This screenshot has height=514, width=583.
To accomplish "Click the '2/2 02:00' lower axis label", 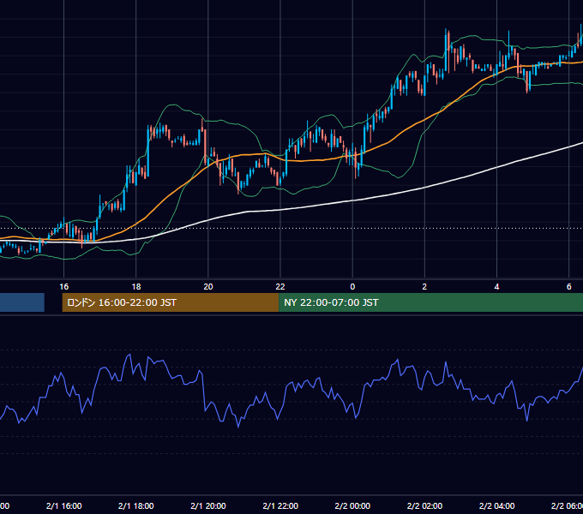I will pos(424,505).
